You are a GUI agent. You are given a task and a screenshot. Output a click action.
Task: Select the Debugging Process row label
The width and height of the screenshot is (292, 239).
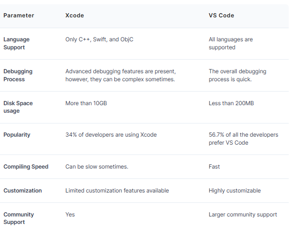[x=18, y=75]
